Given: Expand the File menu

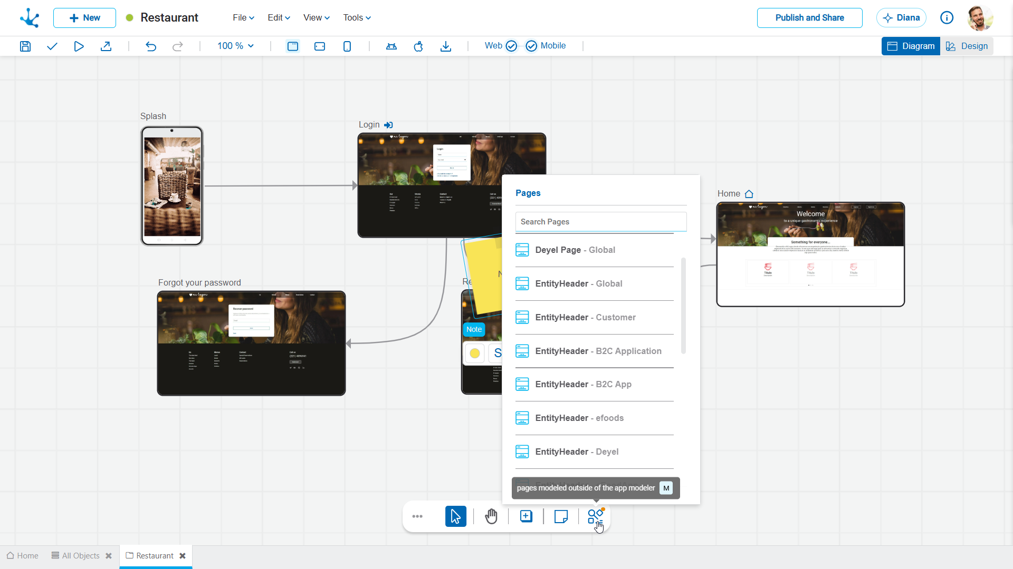Looking at the screenshot, I should pos(243,17).
